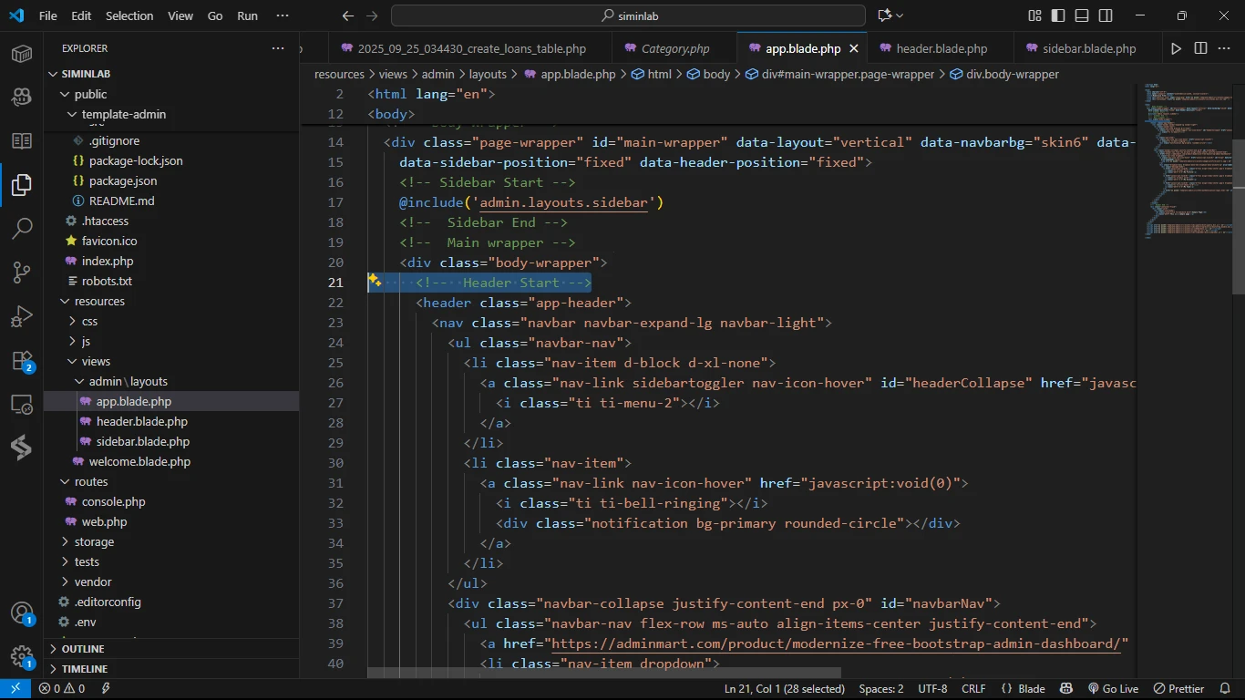Image resolution: width=1245 pixels, height=700 pixels.
Task: Open the Copilot chat icon in title bar
Action: pos(883,15)
